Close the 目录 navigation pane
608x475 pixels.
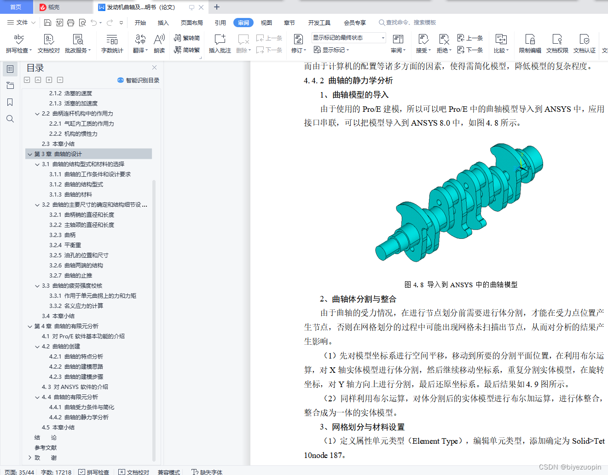click(x=155, y=68)
